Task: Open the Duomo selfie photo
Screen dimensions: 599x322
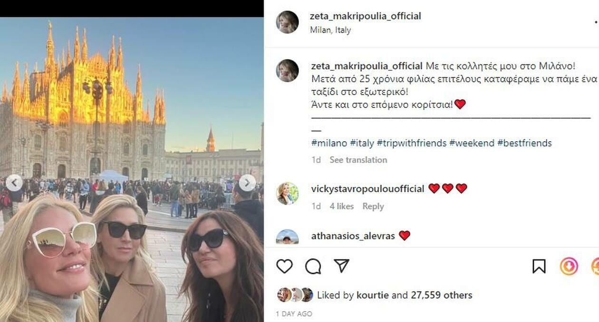Action: pyautogui.click(x=132, y=169)
